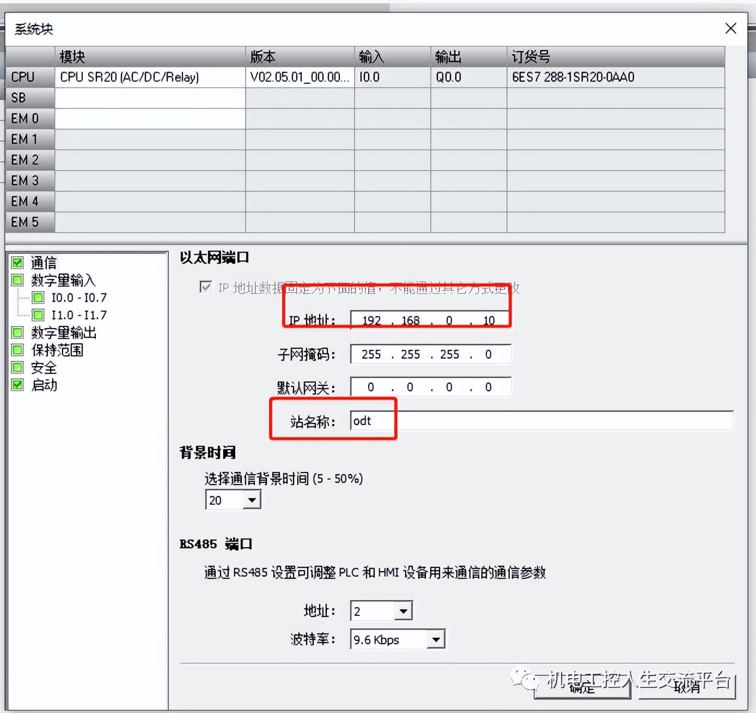This screenshot has width=756, height=713.
Task: Click the 默认网关 input field
Action: coord(430,387)
